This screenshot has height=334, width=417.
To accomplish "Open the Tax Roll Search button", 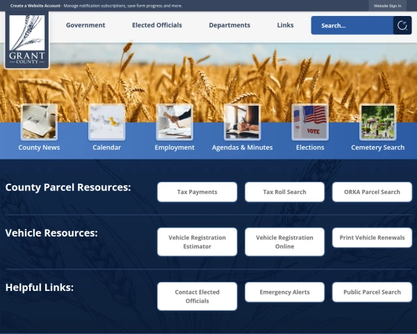I will point(284,192).
